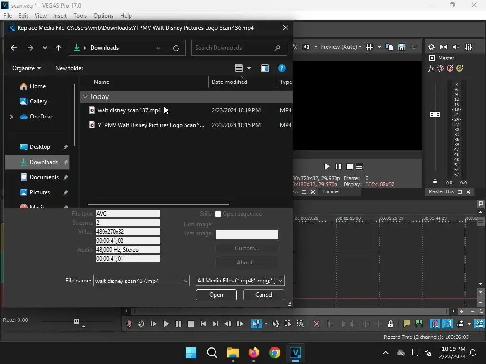
Task: Toggle Lock Envelopes to Events icon
Action: (x=479, y=324)
